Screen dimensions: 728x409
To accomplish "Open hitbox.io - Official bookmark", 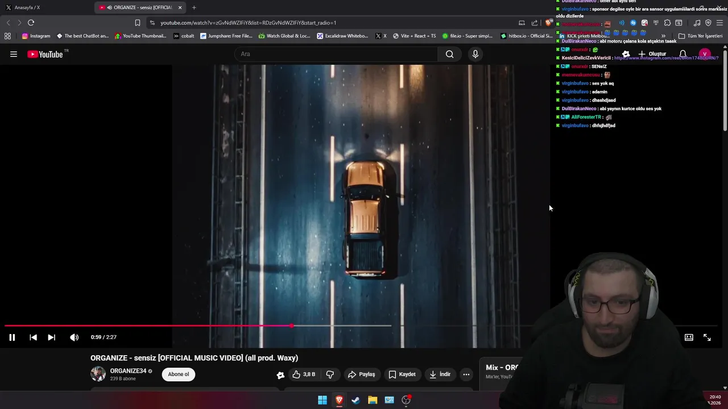I will 526,36.
